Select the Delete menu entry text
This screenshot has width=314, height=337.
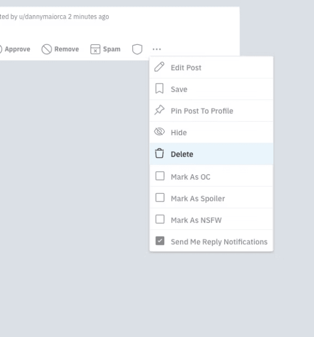[182, 154]
